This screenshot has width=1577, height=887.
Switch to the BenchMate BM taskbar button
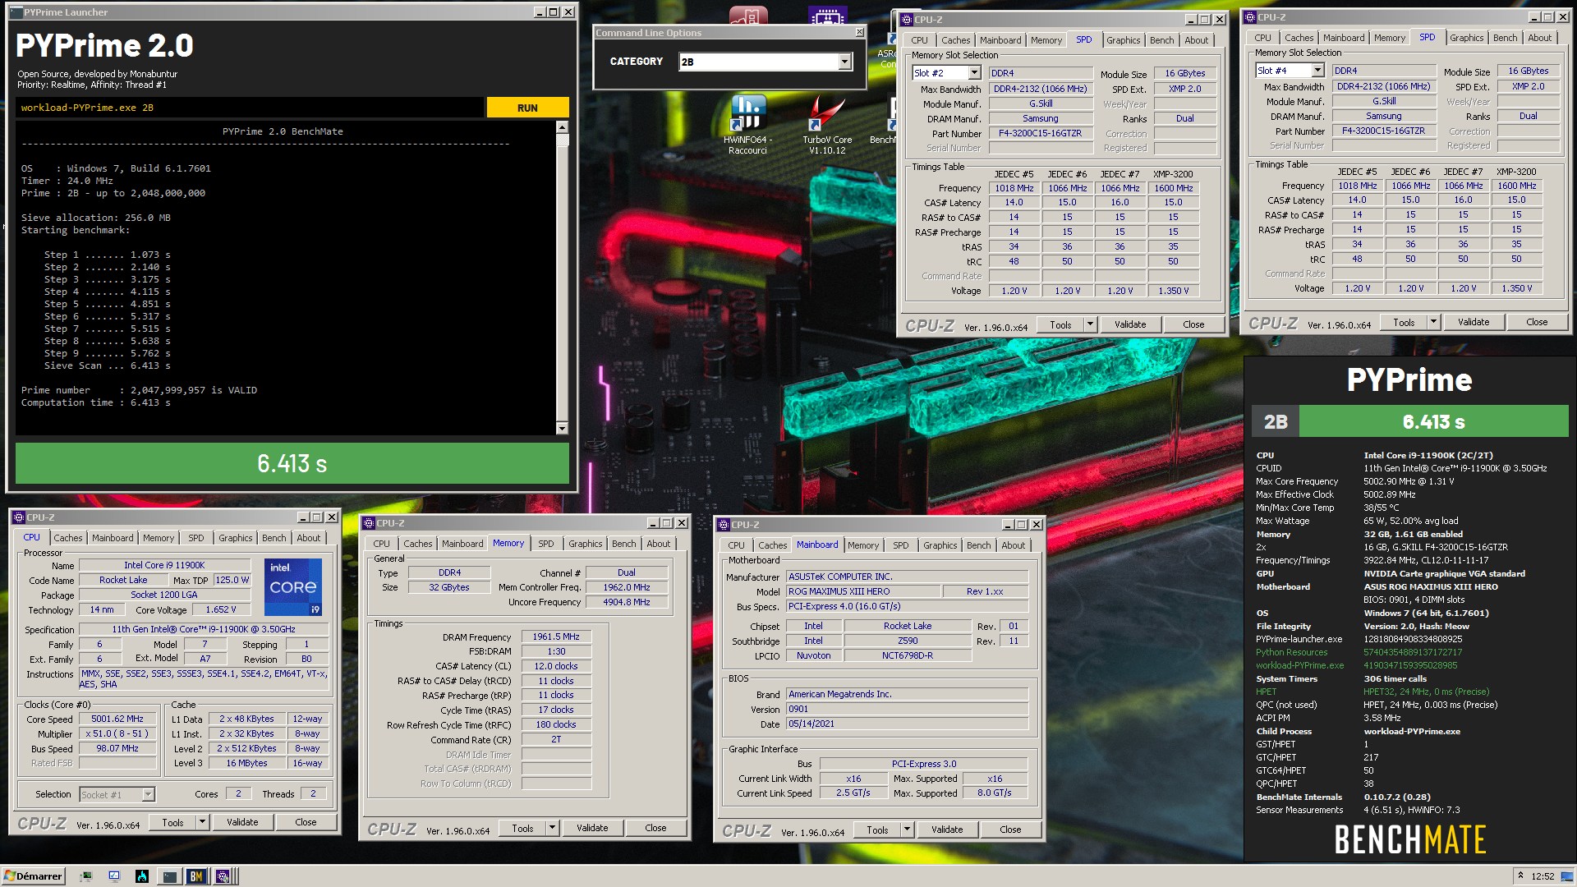coord(196,876)
